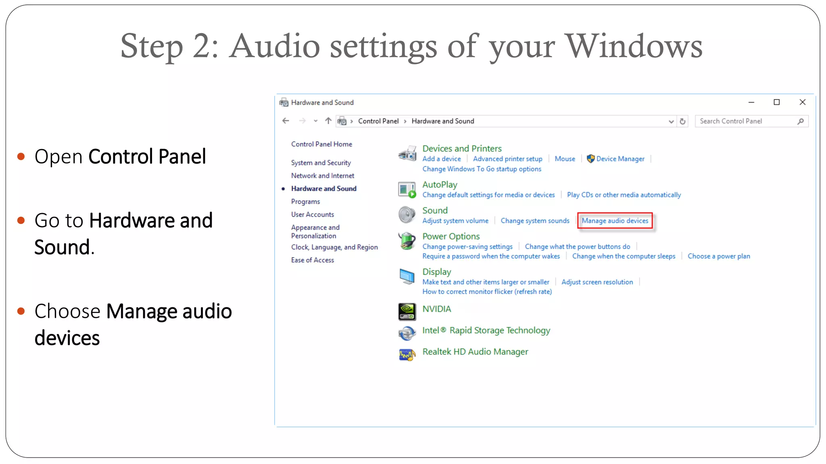Click the Display monitor icon
The height and width of the screenshot is (464, 826).
pos(407,276)
